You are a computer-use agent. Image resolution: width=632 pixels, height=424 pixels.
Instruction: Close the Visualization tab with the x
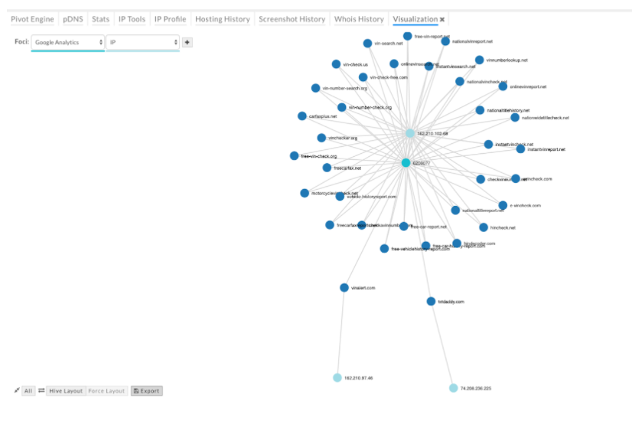coord(442,19)
